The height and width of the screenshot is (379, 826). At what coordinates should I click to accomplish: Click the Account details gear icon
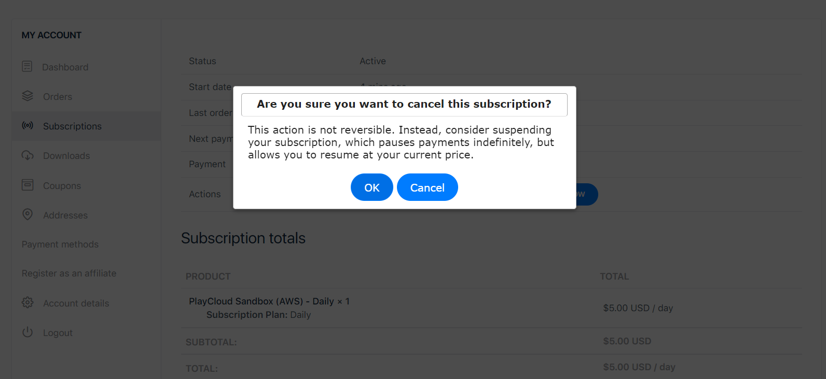tap(27, 303)
